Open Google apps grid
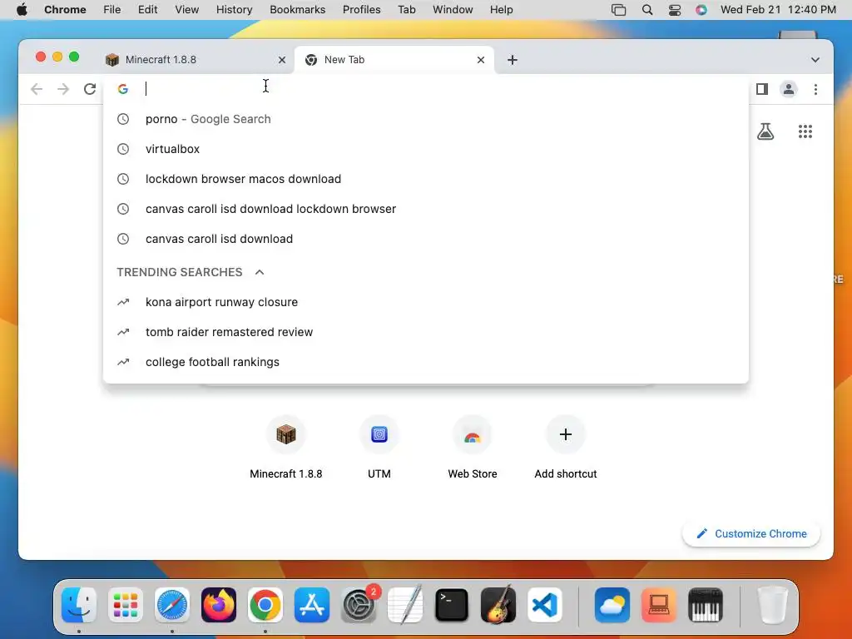852x639 pixels. point(805,131)
